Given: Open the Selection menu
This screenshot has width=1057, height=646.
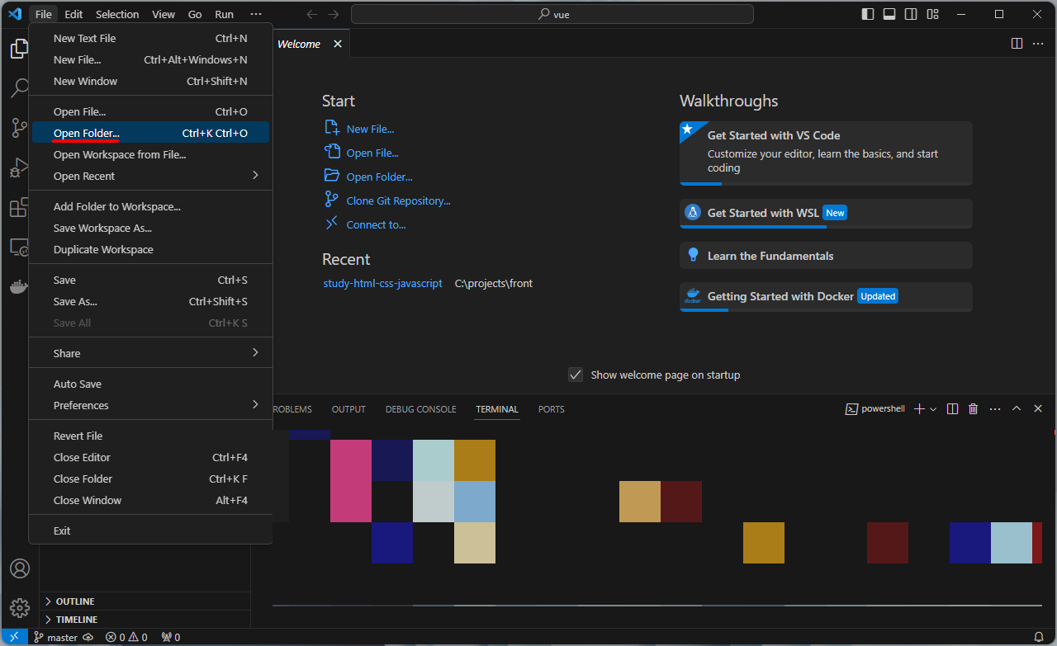Looking at the screenshot, I should click(x=117, y=14).
